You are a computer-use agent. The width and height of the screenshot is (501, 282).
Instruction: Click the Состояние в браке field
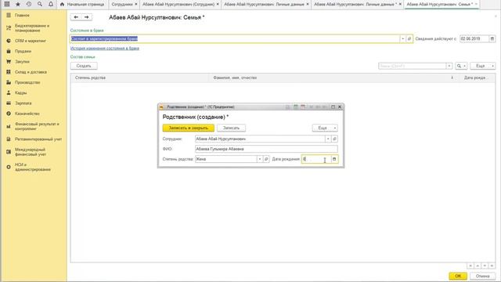(x=235, y=38)
